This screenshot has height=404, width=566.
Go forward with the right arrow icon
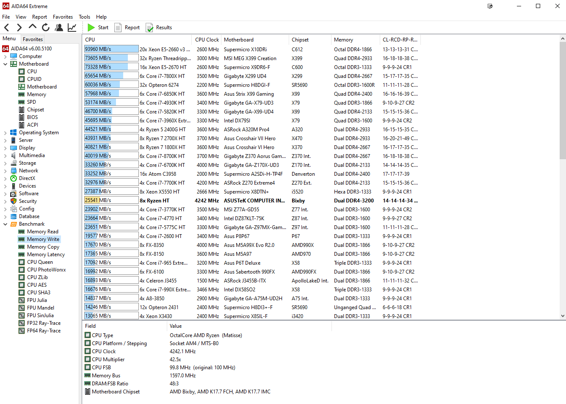(x=19, y=28)
